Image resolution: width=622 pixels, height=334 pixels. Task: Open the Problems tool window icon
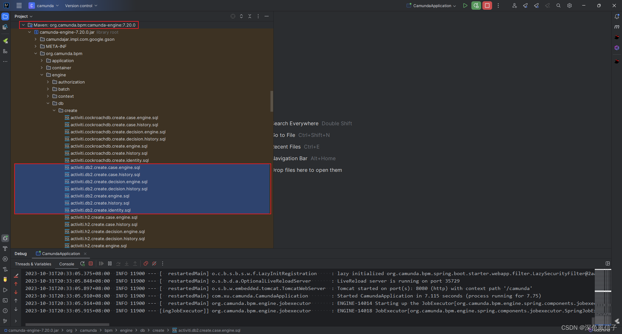[5, 311]
